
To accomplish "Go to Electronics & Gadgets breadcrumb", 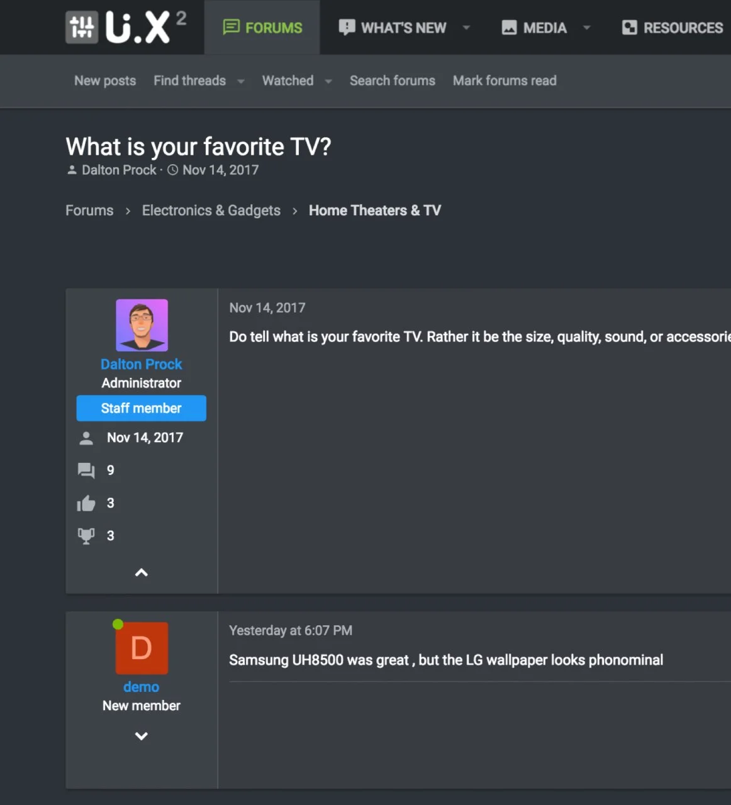I will (211, 211).
